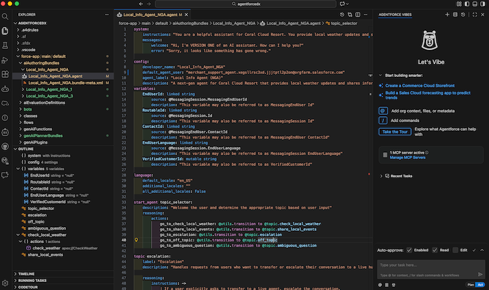This screenshot has width=489, height=290.
Task: Uncheck the Read auto-approve checkbox
Action: (435, 250)
